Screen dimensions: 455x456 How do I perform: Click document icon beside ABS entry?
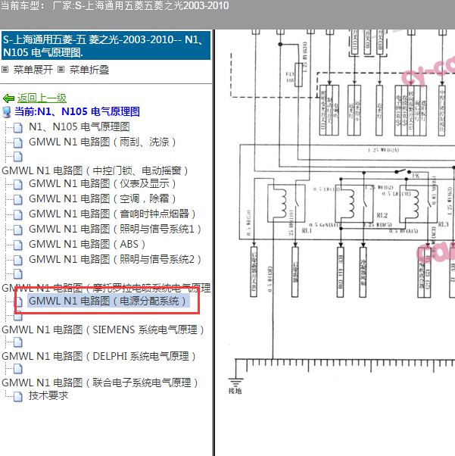pyautogui.click(x=18, y=245)
